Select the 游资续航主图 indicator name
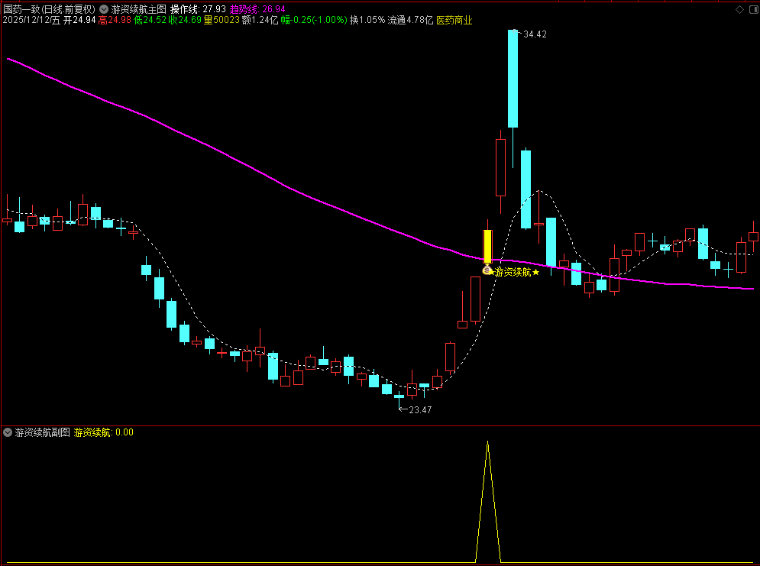The width and height of the screenshot is (760, 566). tap(138, 9)
